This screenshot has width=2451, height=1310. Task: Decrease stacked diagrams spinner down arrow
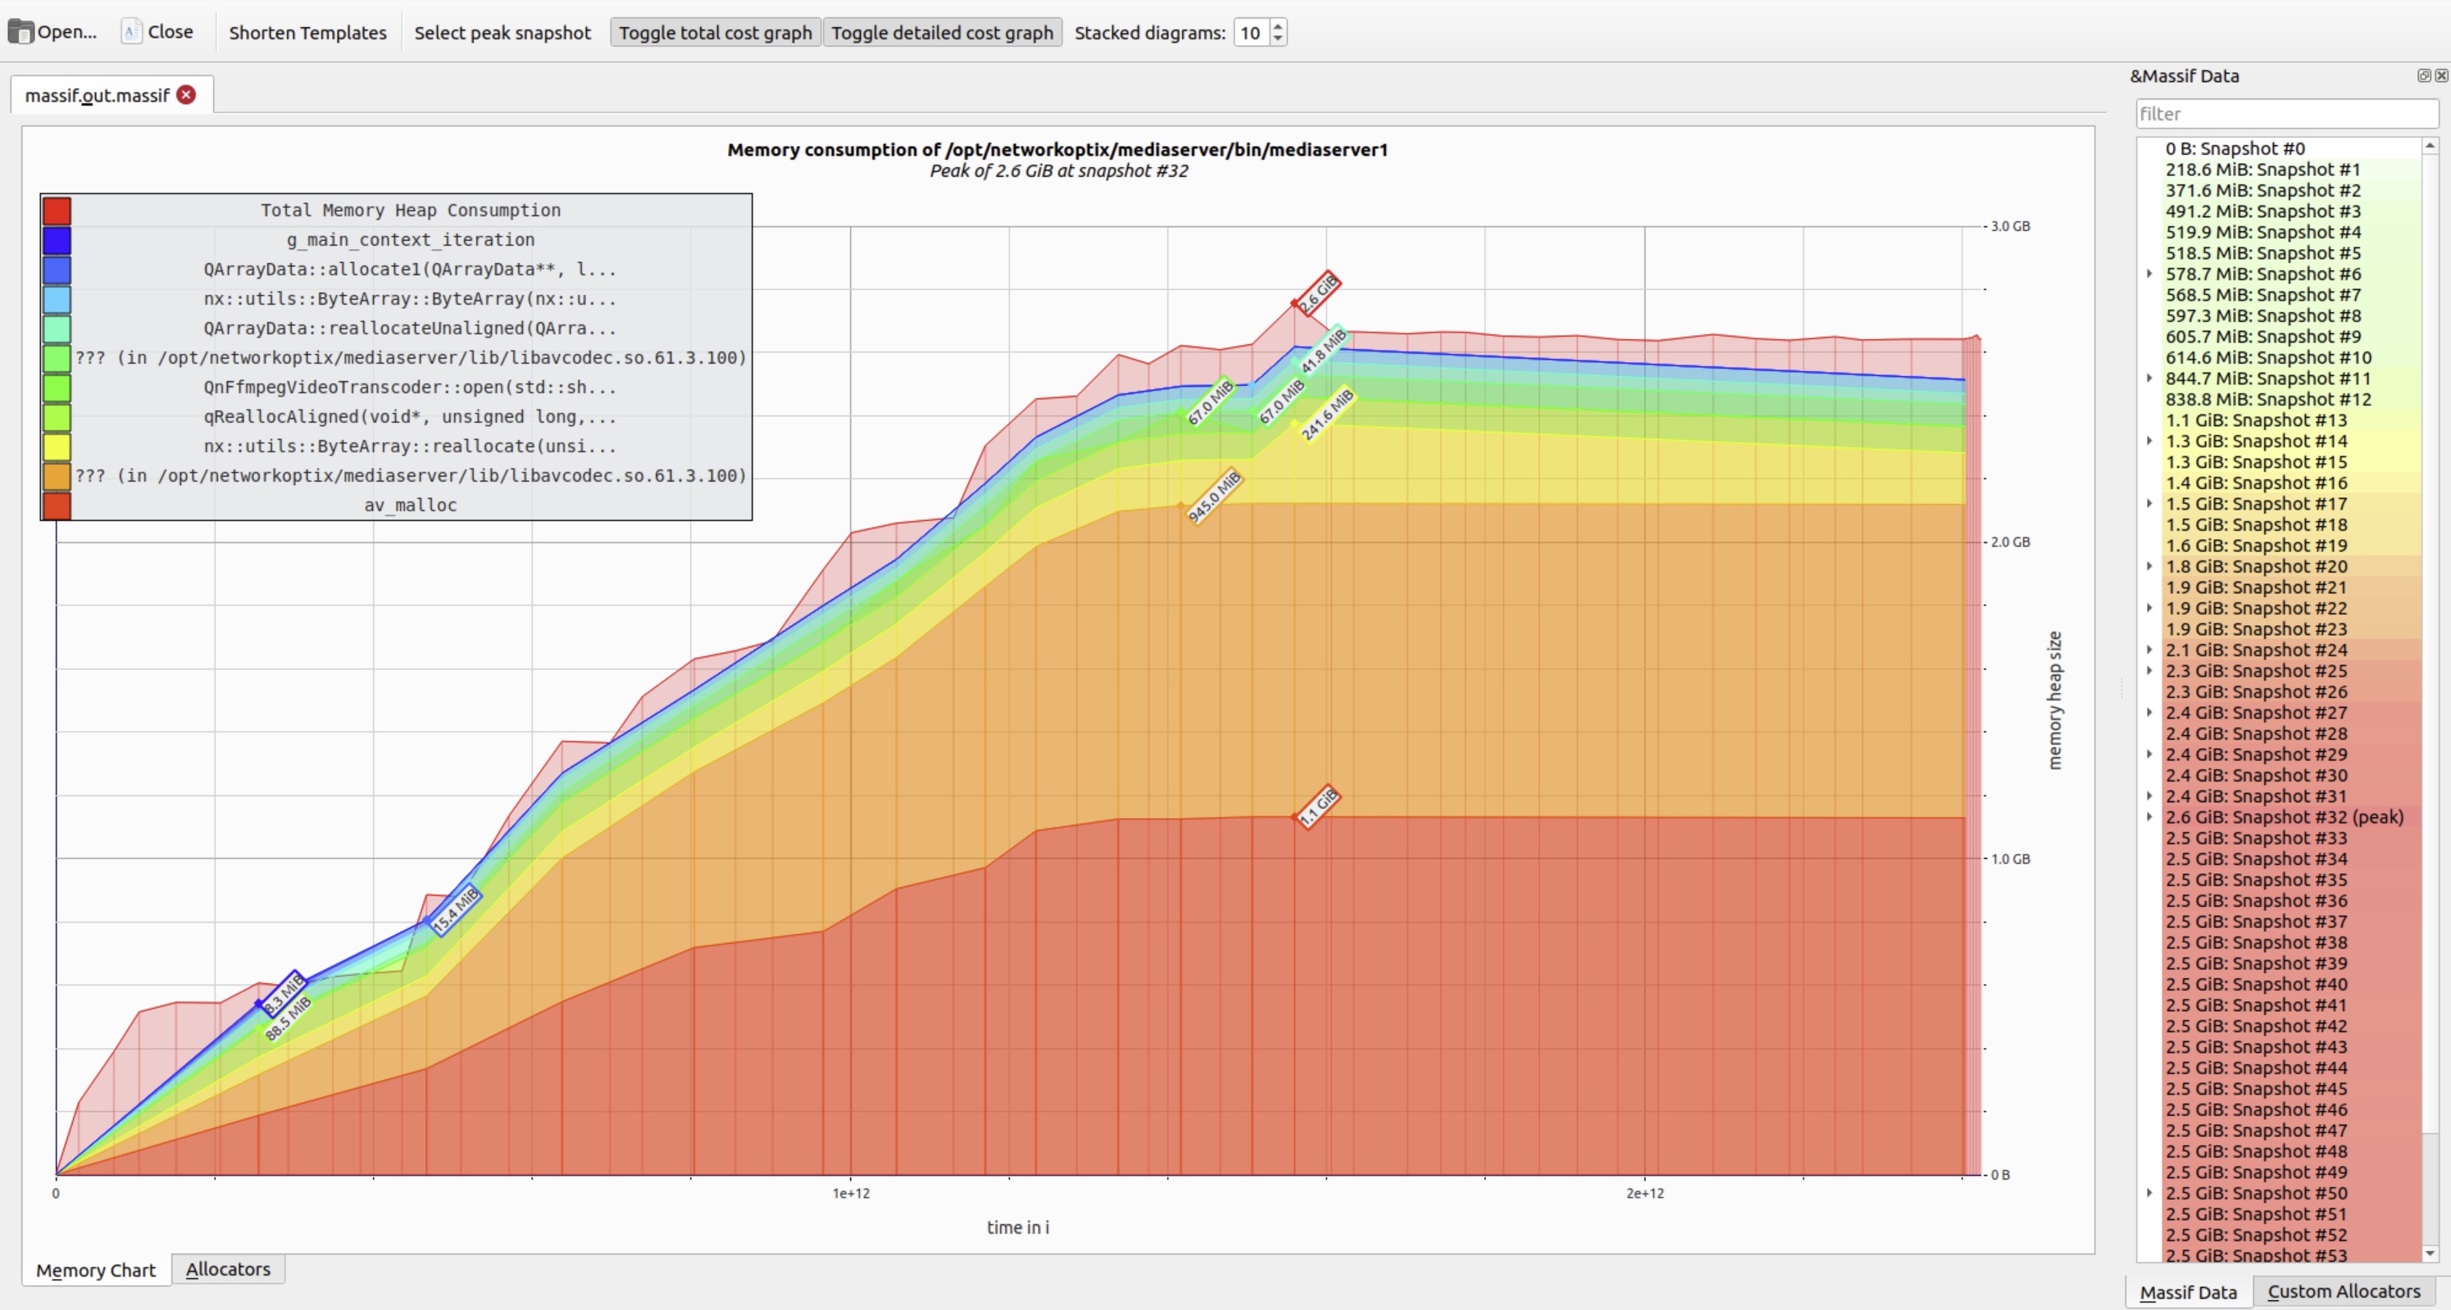tap(1278, 39)
